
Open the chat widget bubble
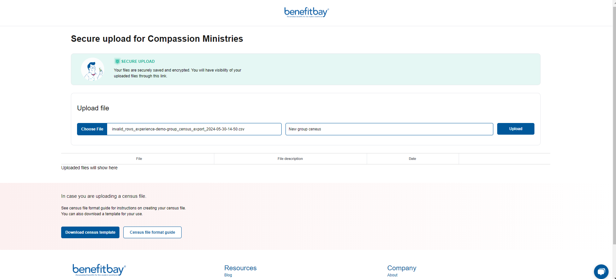point(601,272)
